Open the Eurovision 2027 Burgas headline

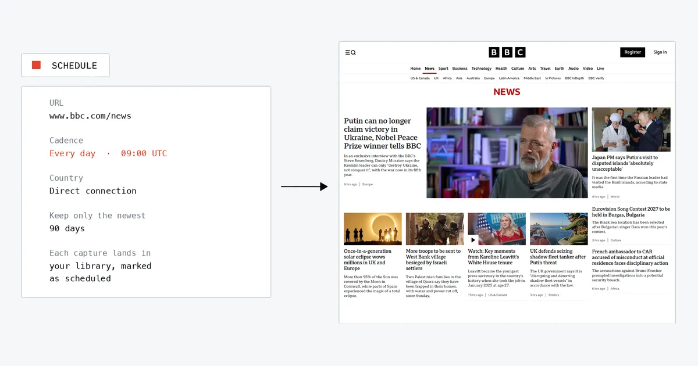[631, 212]
